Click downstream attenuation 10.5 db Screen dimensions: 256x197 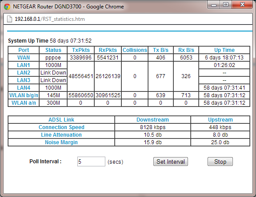(x=152, y=135)
